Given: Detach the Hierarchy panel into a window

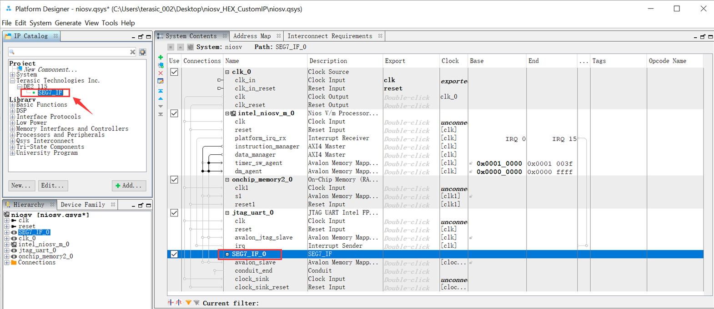Looking at the screenshot, I should click(141, 205).
